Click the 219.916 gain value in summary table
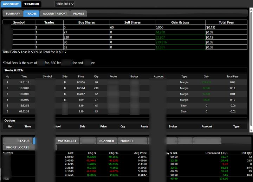 161,42
